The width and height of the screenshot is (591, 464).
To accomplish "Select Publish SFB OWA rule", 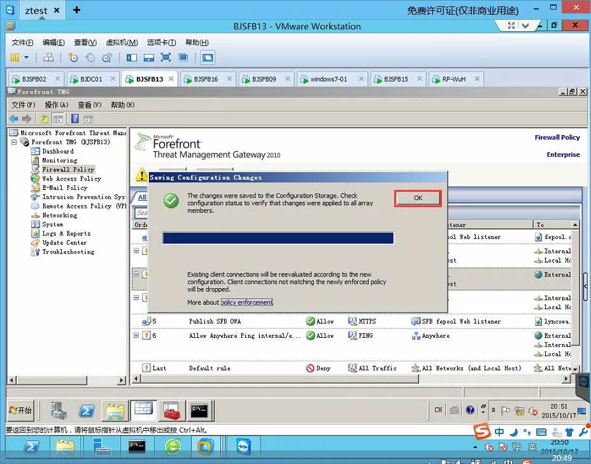I will click(352, 321).
